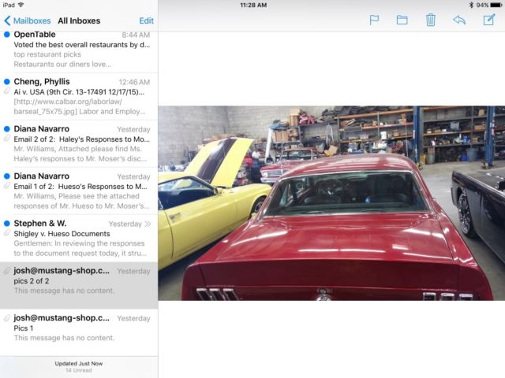Expand thread arrows on Stephen & W. email

click(148, 224)
